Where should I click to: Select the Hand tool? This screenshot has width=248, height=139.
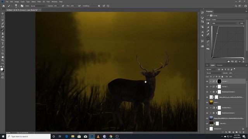[3, 57]
